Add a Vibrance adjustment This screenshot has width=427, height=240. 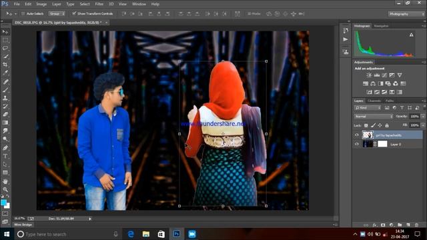click(x=400, y=75)
